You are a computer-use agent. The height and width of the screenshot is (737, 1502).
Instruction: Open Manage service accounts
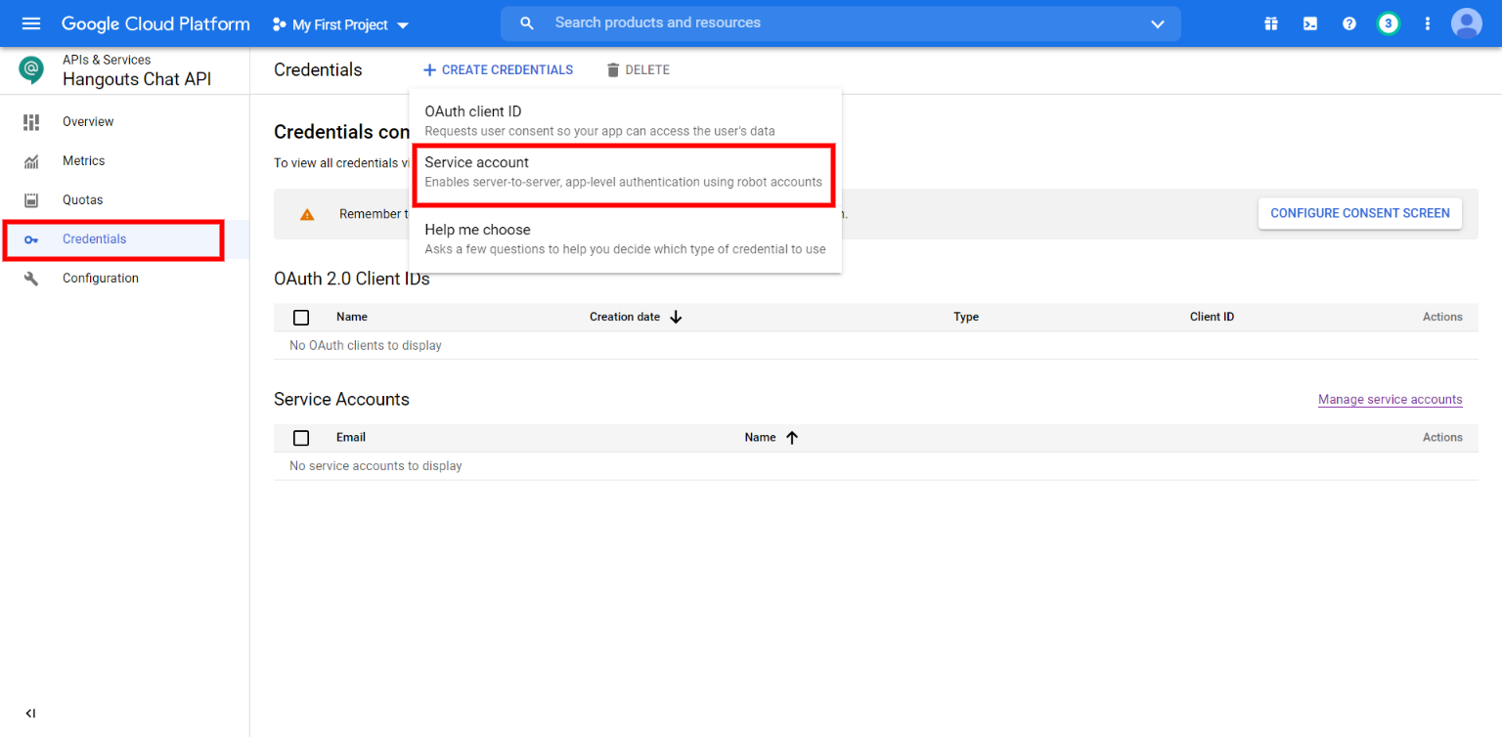pos(1390,399)
